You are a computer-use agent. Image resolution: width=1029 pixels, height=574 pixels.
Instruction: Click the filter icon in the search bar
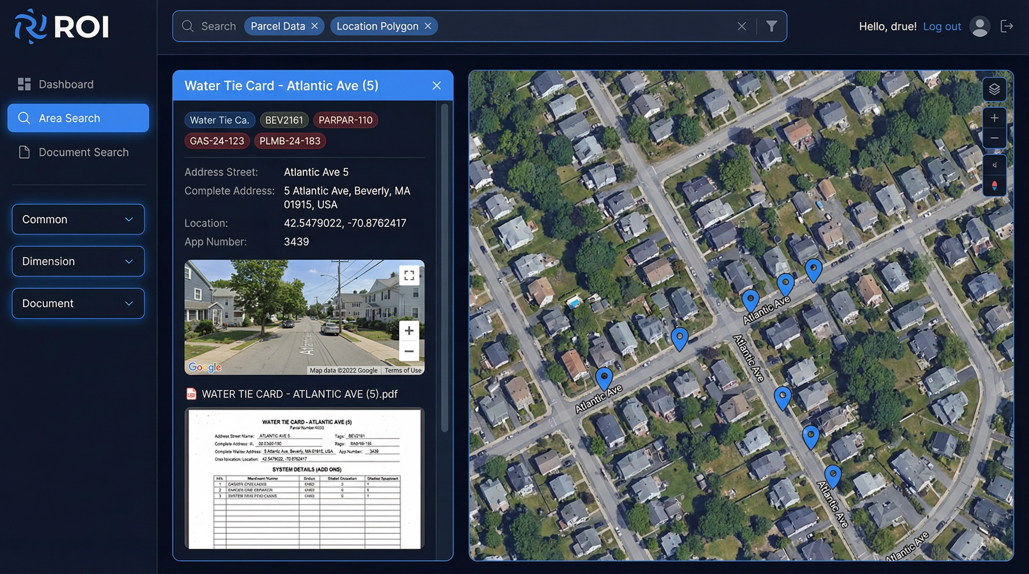tap(772, 26)
